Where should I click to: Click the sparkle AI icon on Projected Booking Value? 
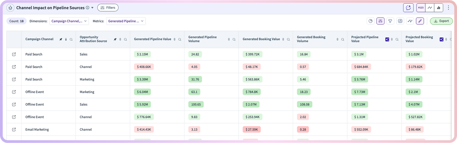(x=441, y=39)
